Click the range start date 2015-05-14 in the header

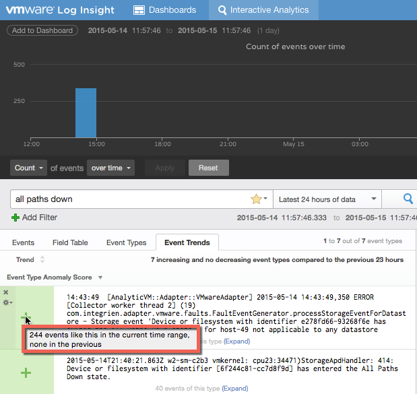point(108,30)
